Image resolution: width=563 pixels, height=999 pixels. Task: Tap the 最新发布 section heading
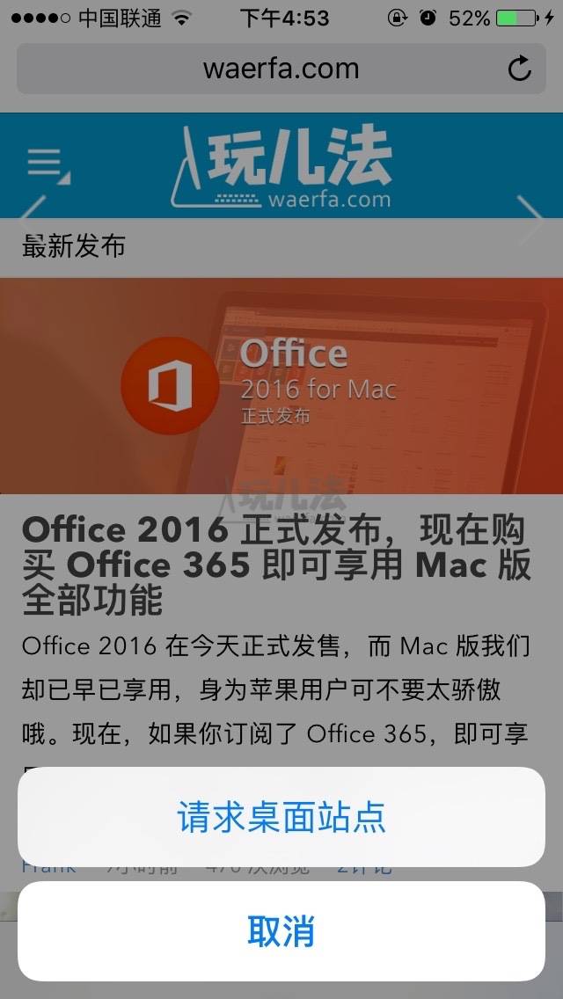coord(74,246)
